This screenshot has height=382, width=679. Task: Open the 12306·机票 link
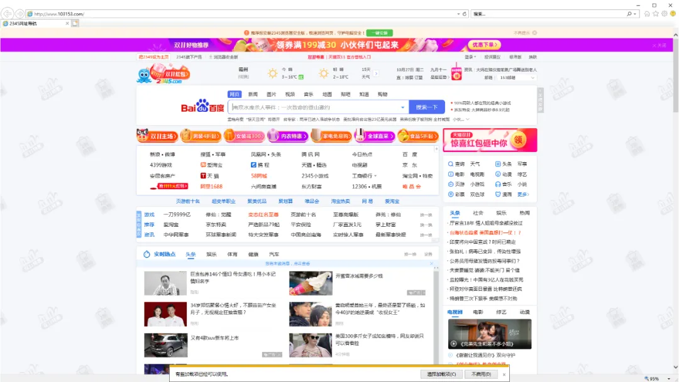coord(367,187)
